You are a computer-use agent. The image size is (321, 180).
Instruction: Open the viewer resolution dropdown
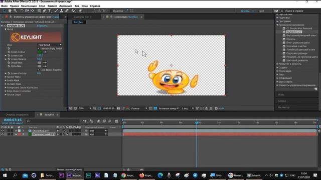point(139,108)
